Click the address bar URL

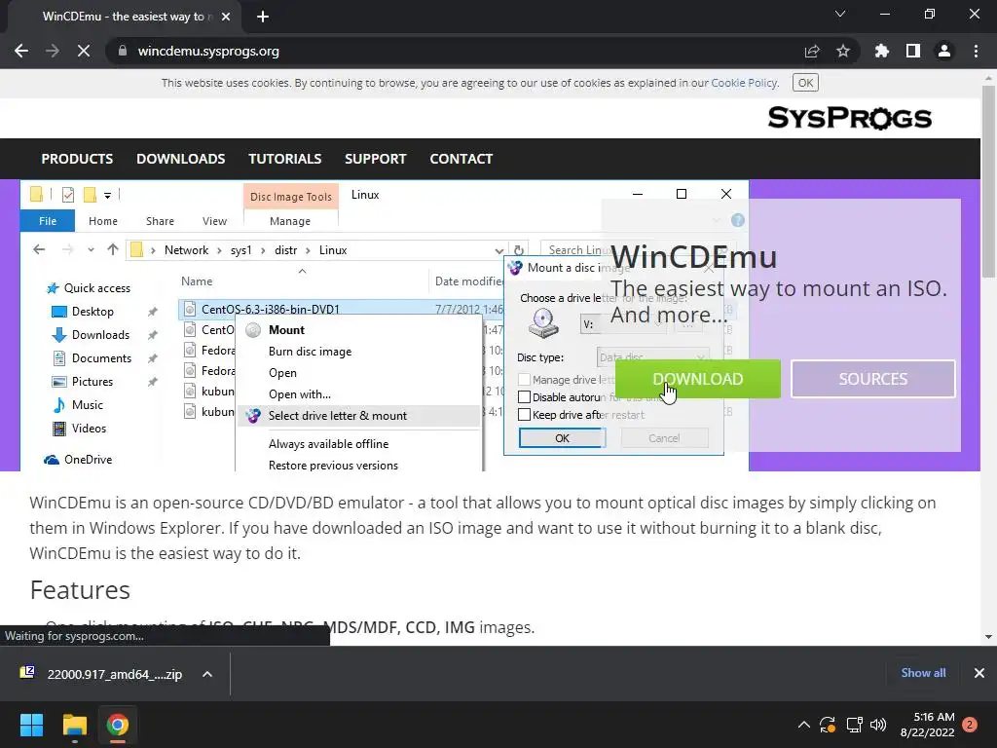(x=208, y=51)
